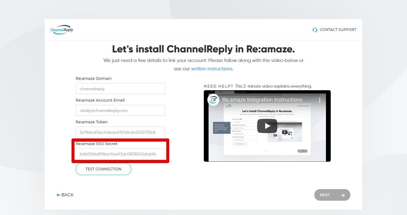Open the video's three-dot options menu
407x215 pixels.
click(319, 100)
